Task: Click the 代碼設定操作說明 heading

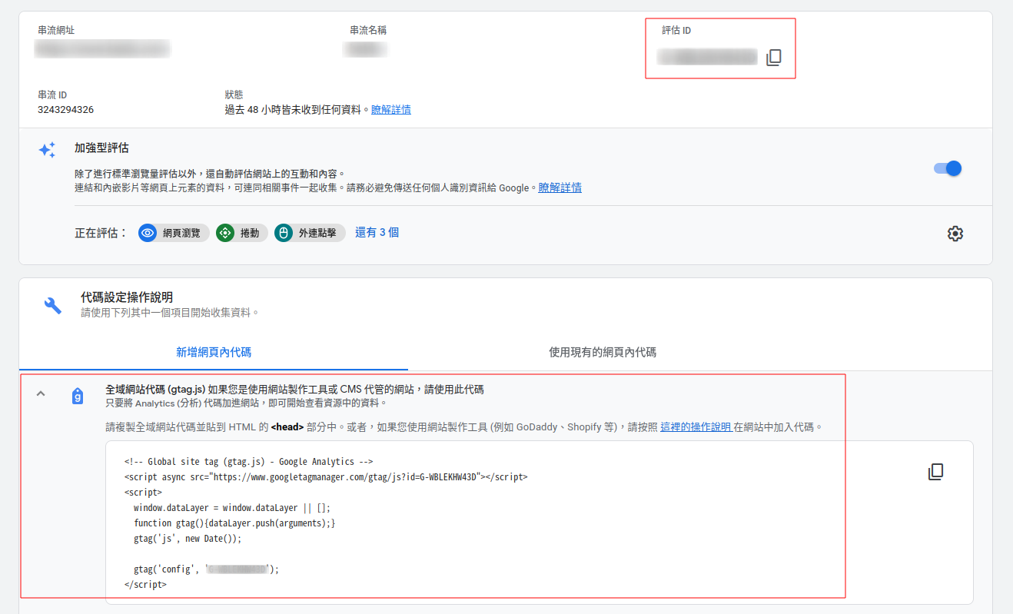Action: click(127, 297)
